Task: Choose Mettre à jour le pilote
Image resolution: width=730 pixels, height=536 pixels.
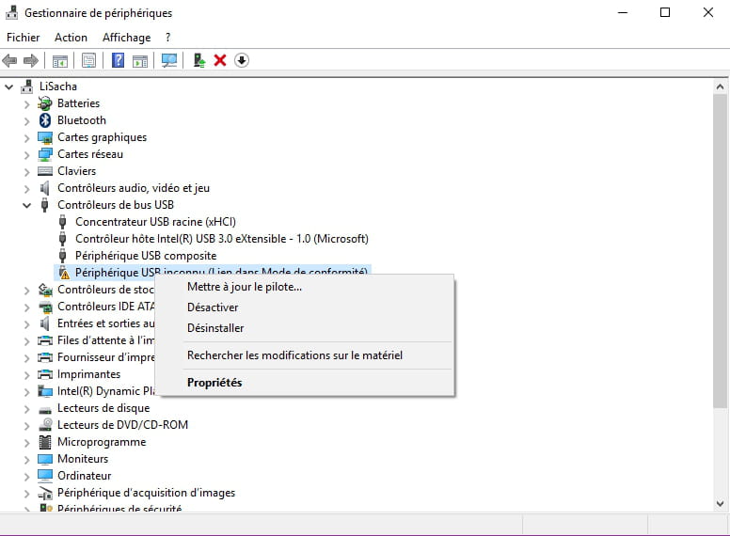Action: [245, 287]
